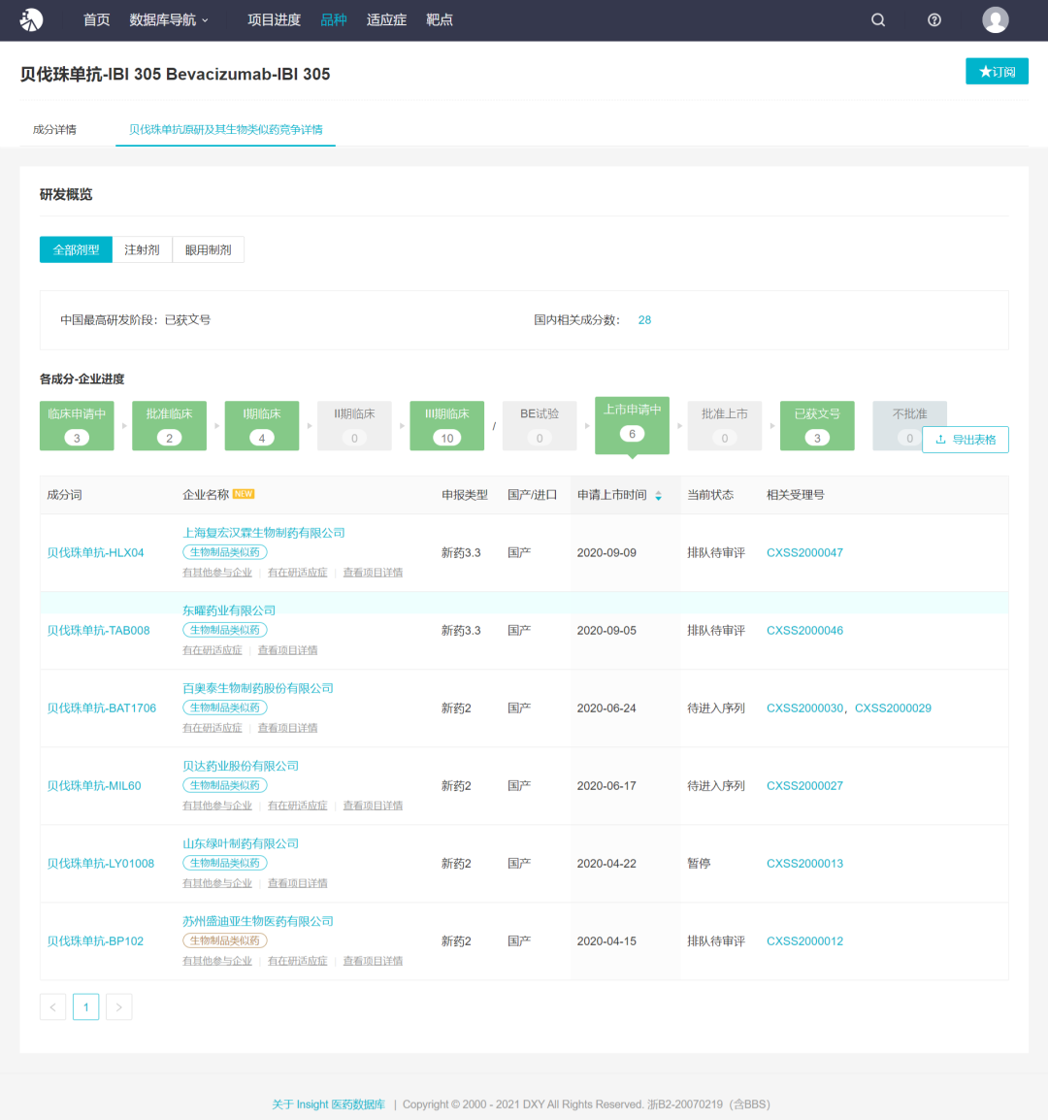Screen dimensions: 1048x1120
Task: Select I期临床 stage with 4
Action: click(x=261, y=426)
